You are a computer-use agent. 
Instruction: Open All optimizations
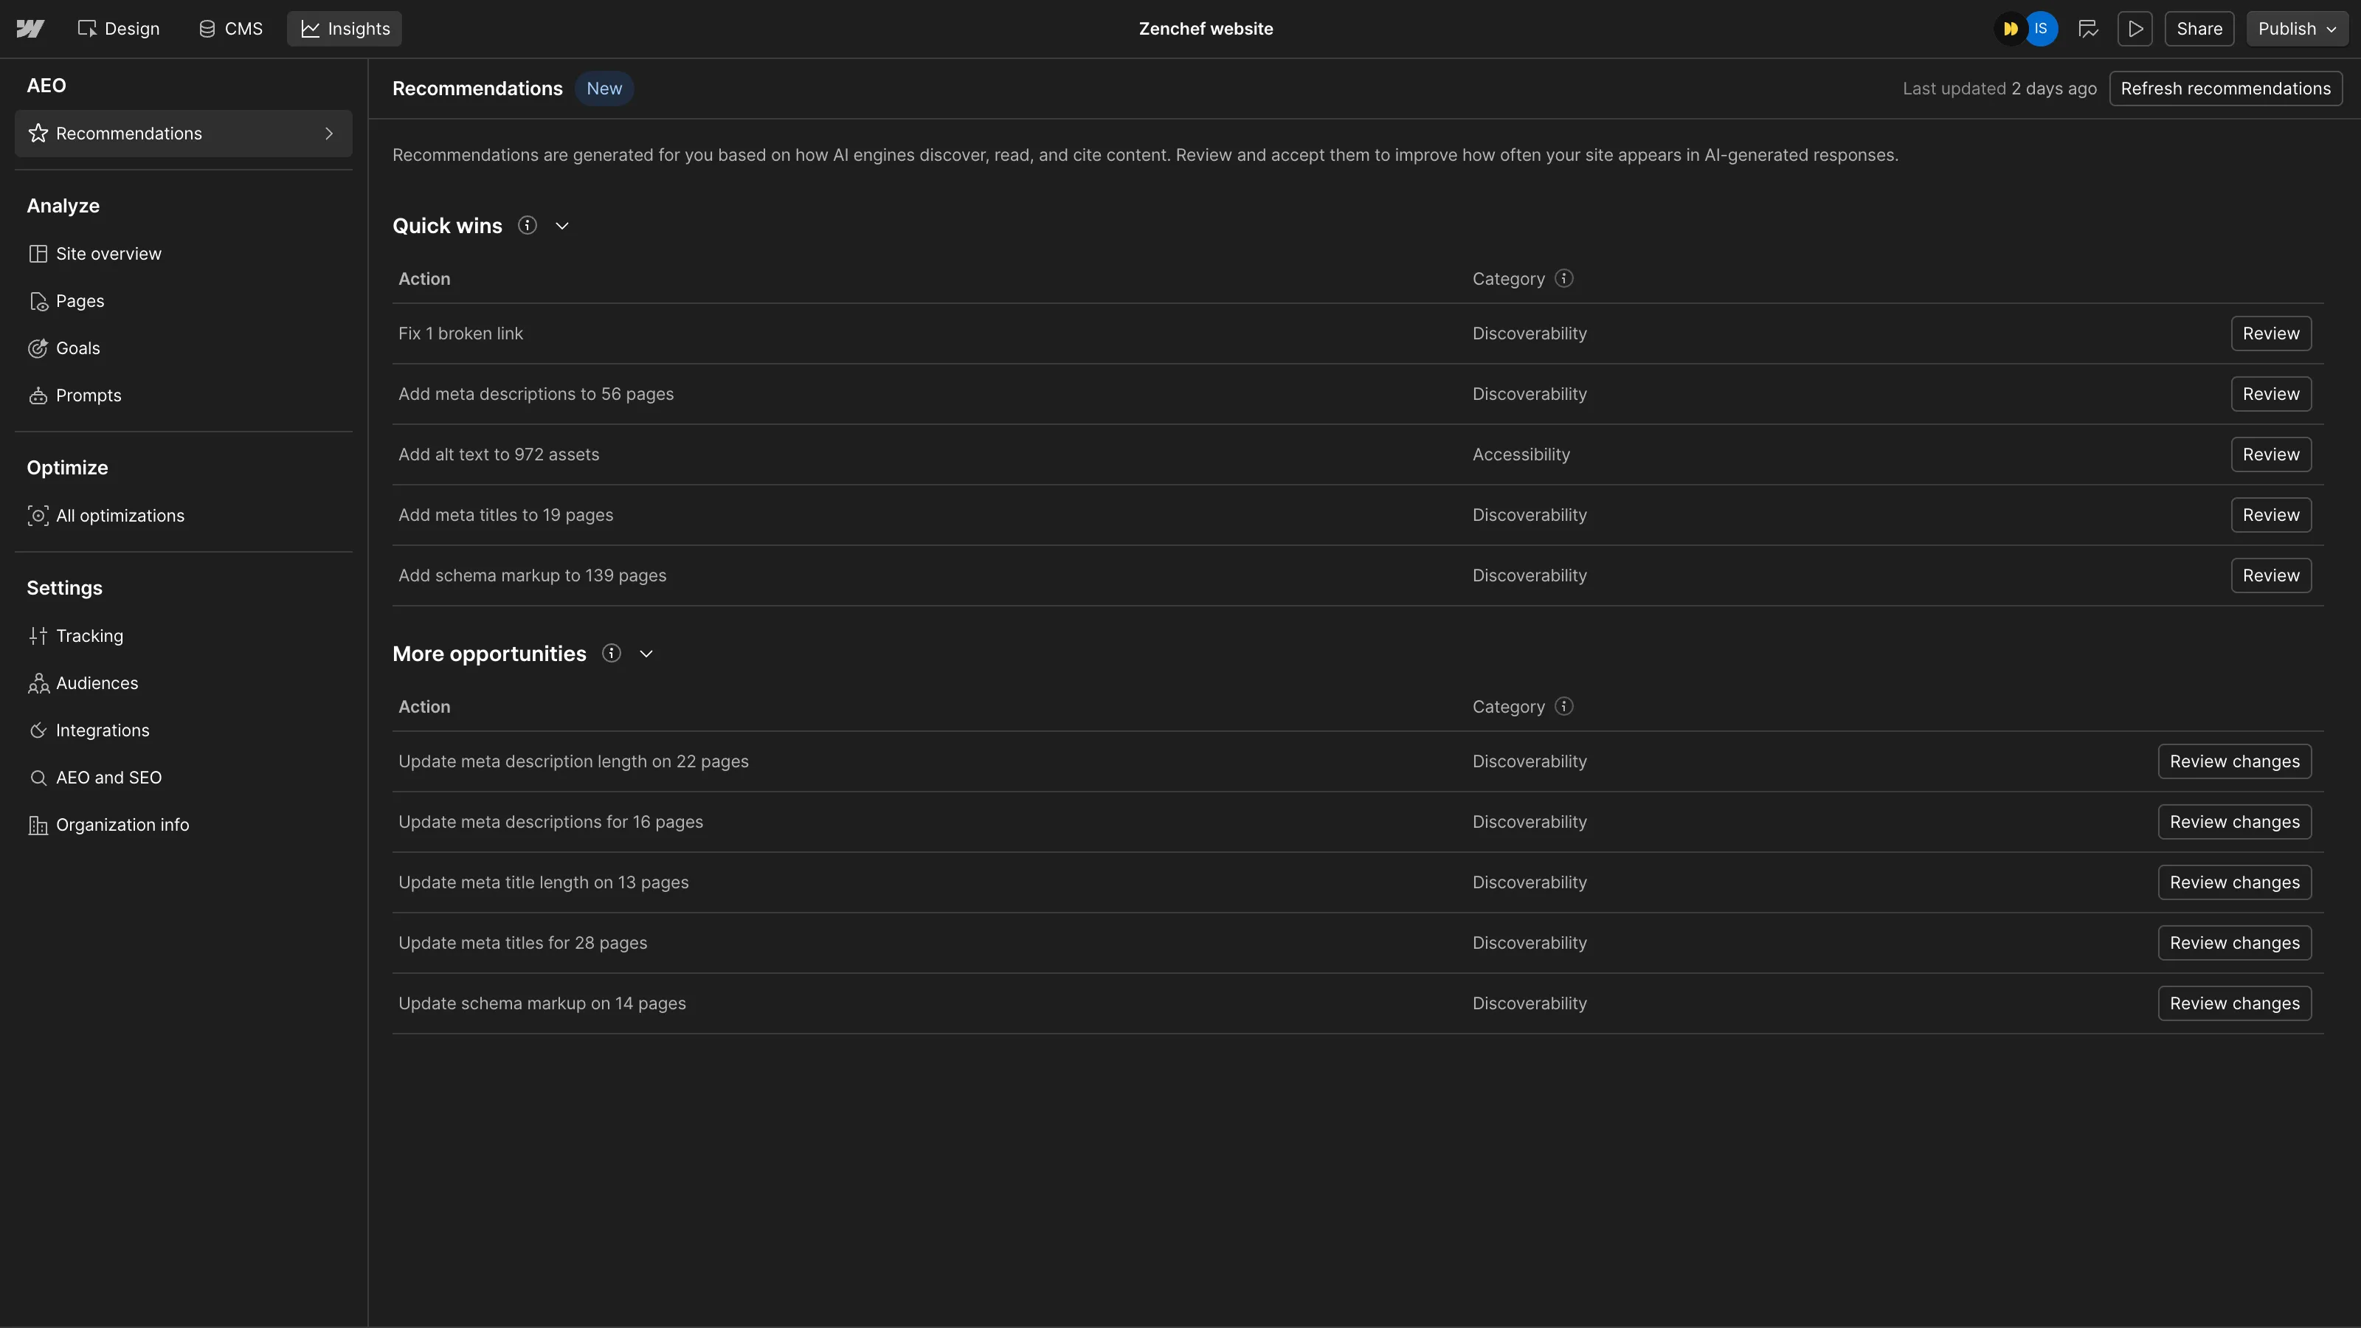click(x=183, y=516)
